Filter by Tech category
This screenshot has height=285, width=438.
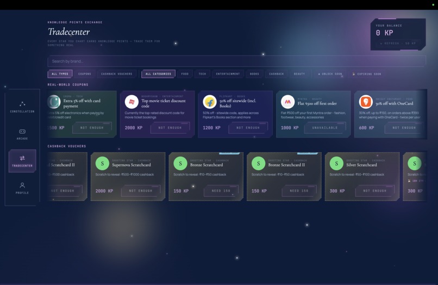pyautogui.click(x=202, y=74)
